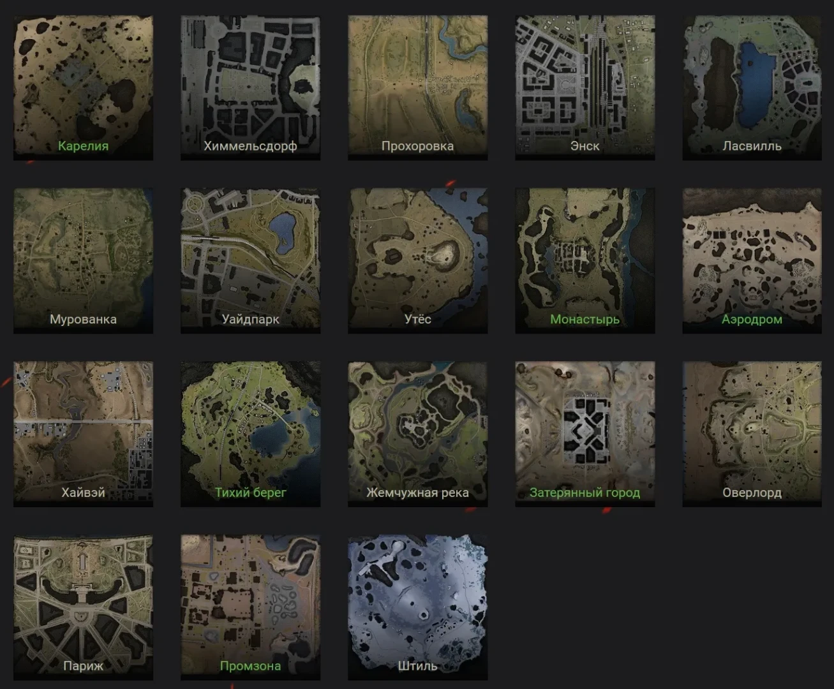Select the Хайвэй map thumbnail

(x=83, y=434)
